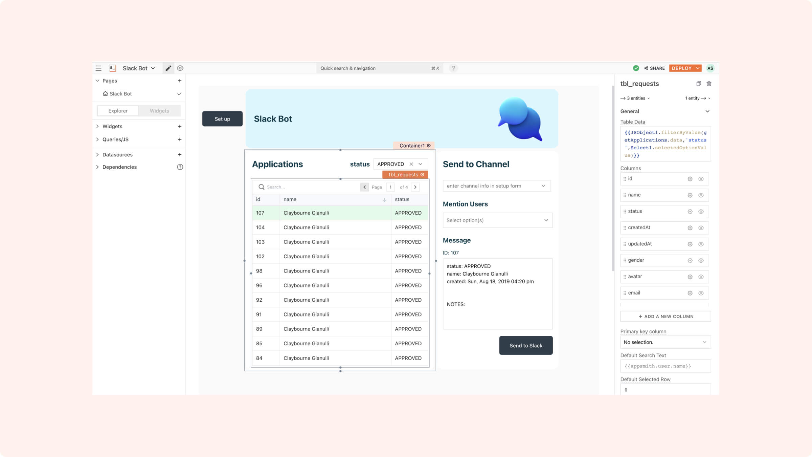Toggle visibility of createdAt column
This screenshot has width=812, height=457.
click(701, 228)
